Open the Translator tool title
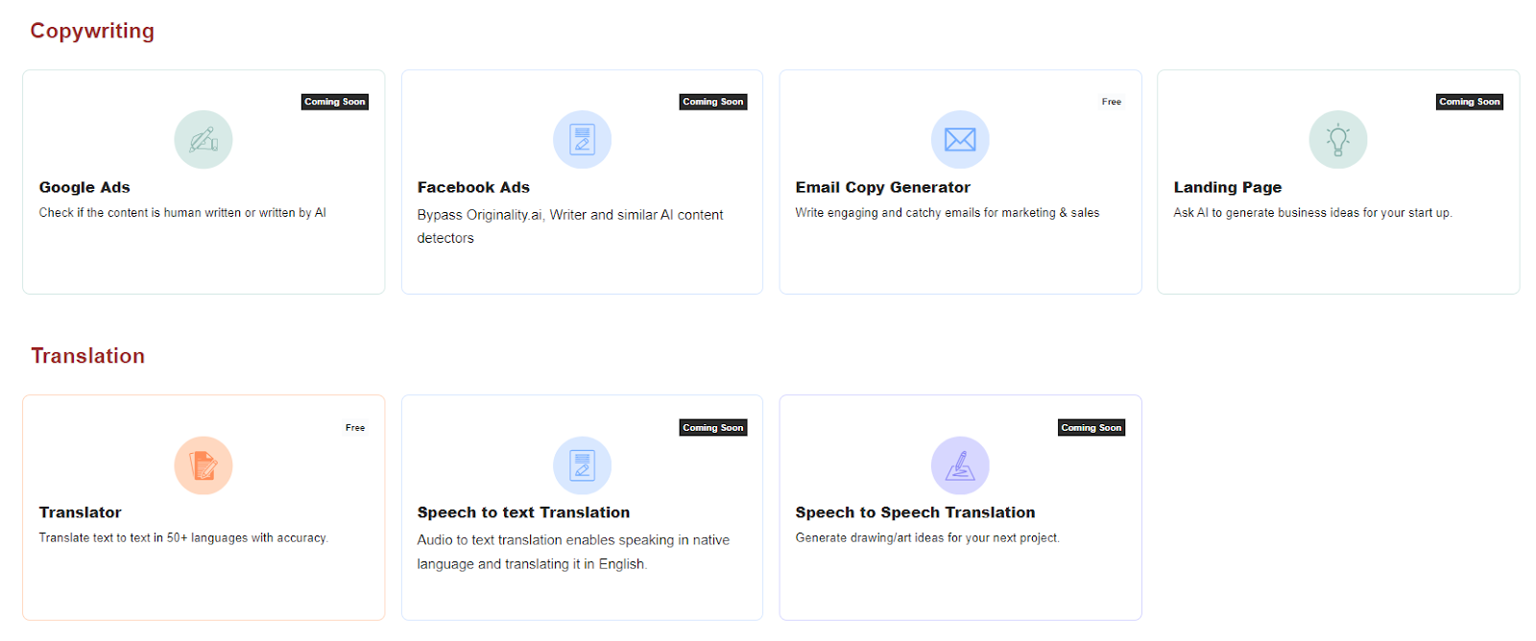The height and width of the screenshot is (641, 1536). pyautogui.click(x=80, y=512)
